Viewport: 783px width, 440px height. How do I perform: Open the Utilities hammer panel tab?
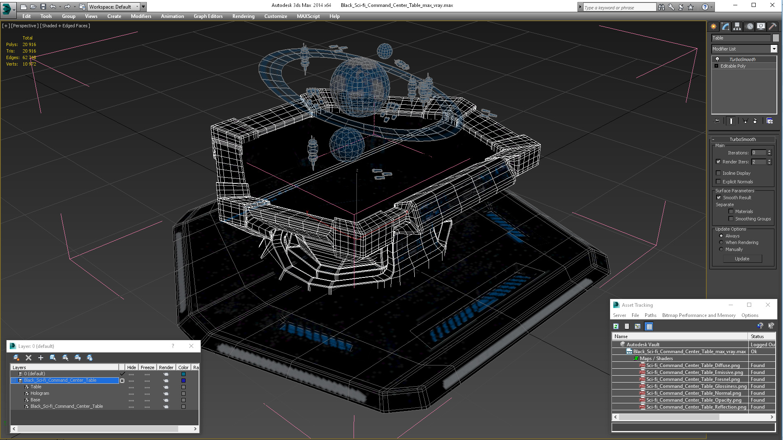[772, 26]
